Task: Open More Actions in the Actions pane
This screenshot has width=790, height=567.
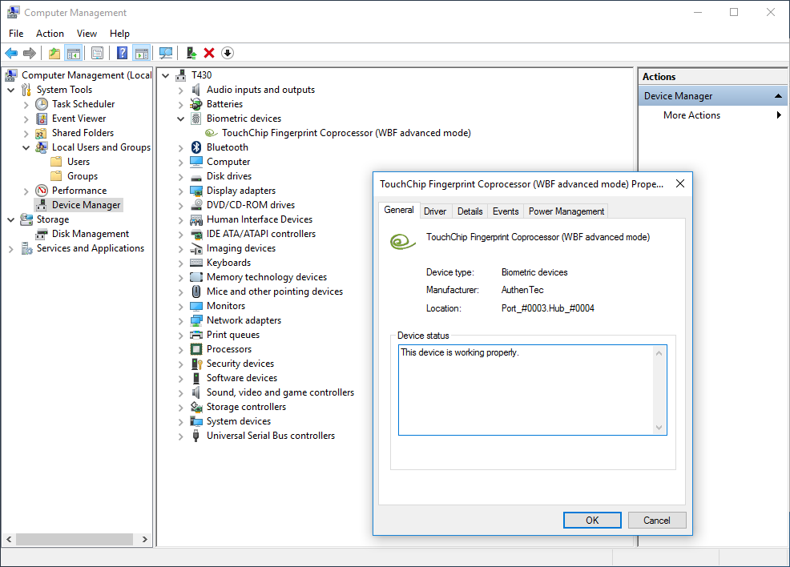Action: (691, 115)
